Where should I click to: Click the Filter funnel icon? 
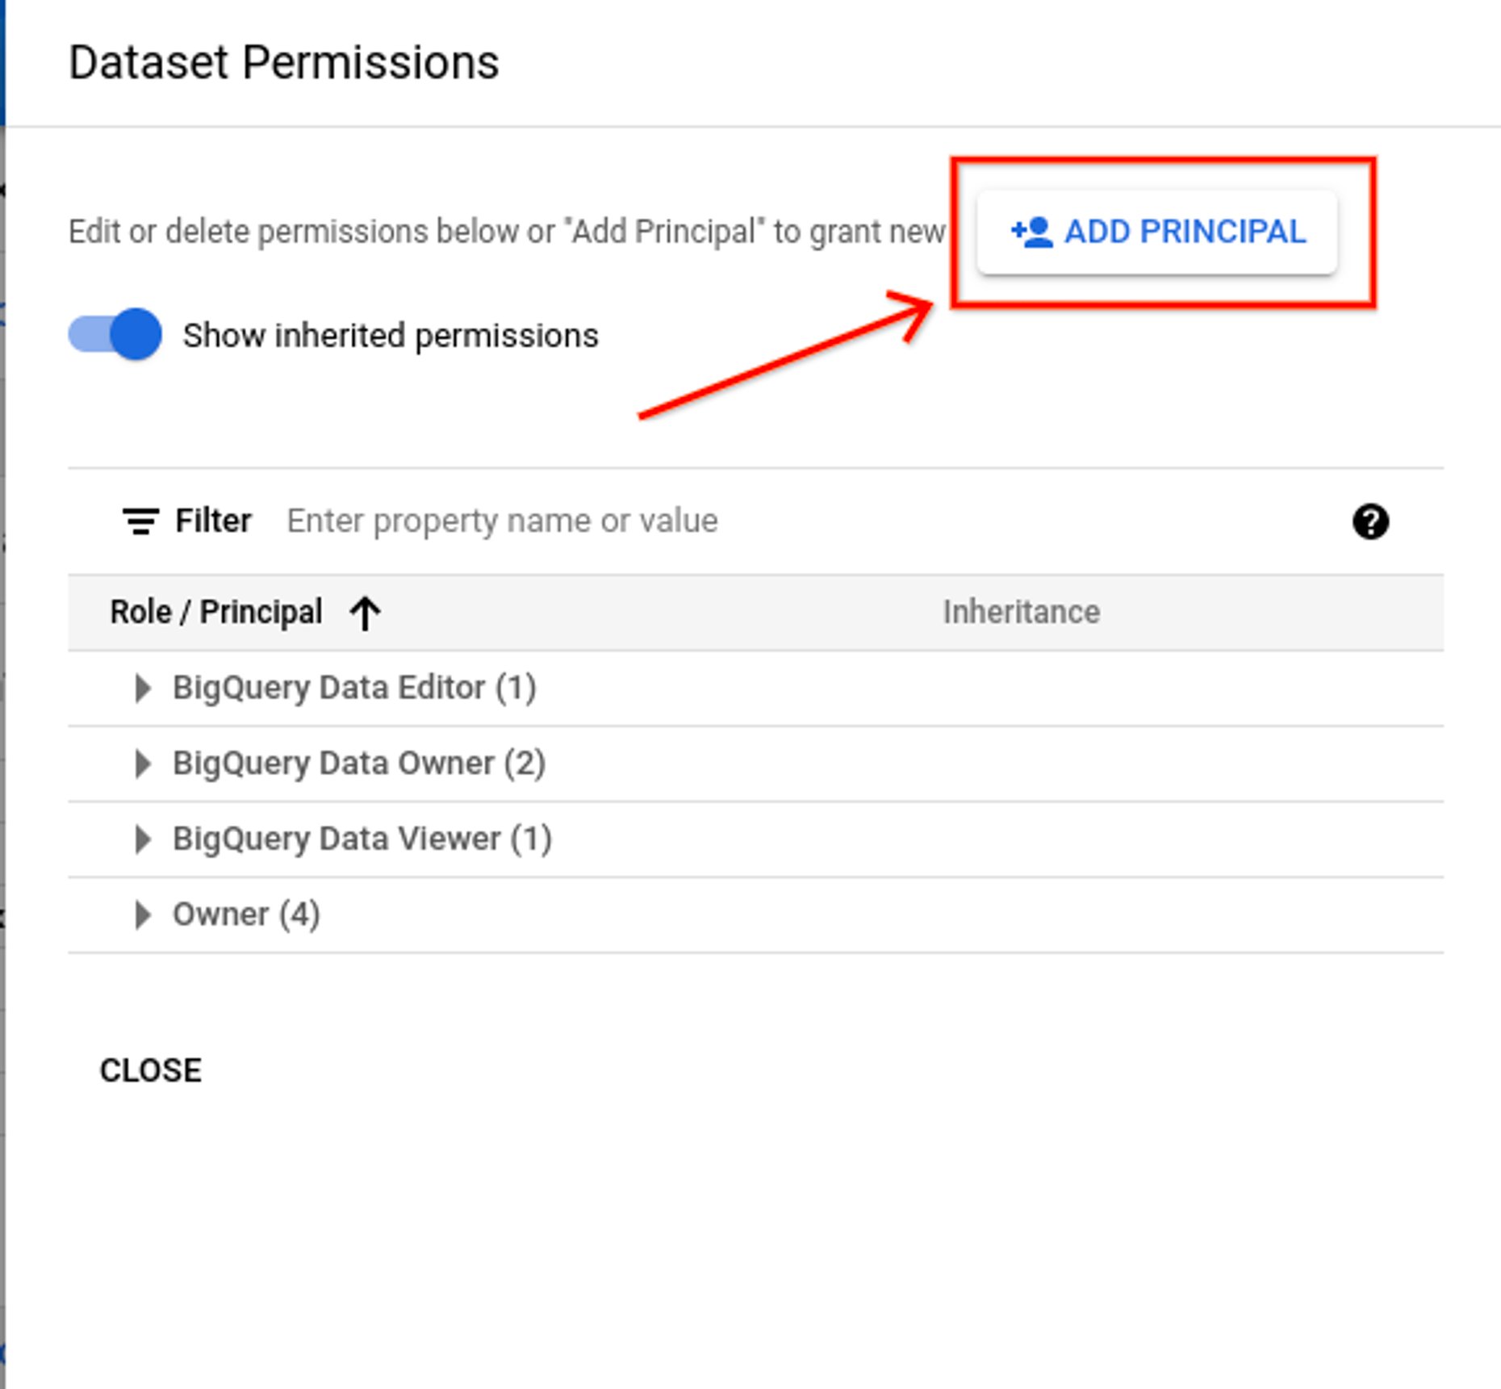pos(140,521)
